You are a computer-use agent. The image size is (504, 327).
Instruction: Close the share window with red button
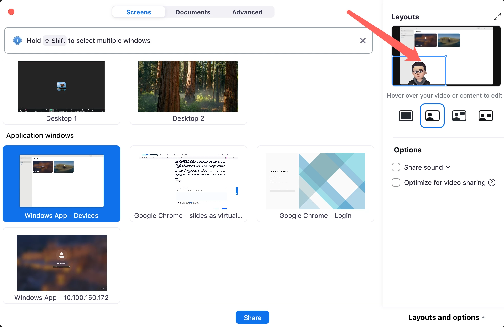[x=11, y=12]
